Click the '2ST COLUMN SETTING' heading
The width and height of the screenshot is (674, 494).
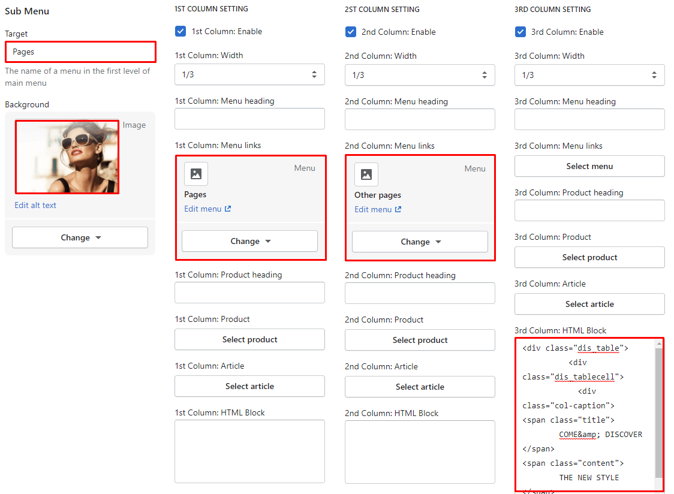click(382, 9)
